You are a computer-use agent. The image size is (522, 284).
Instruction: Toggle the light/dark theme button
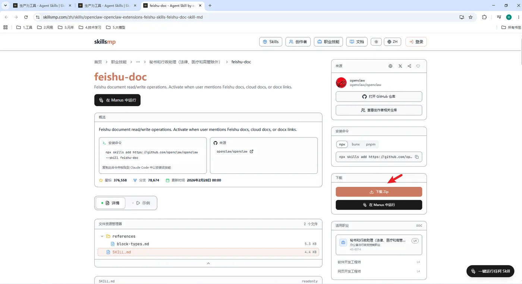tap(376, 42)
